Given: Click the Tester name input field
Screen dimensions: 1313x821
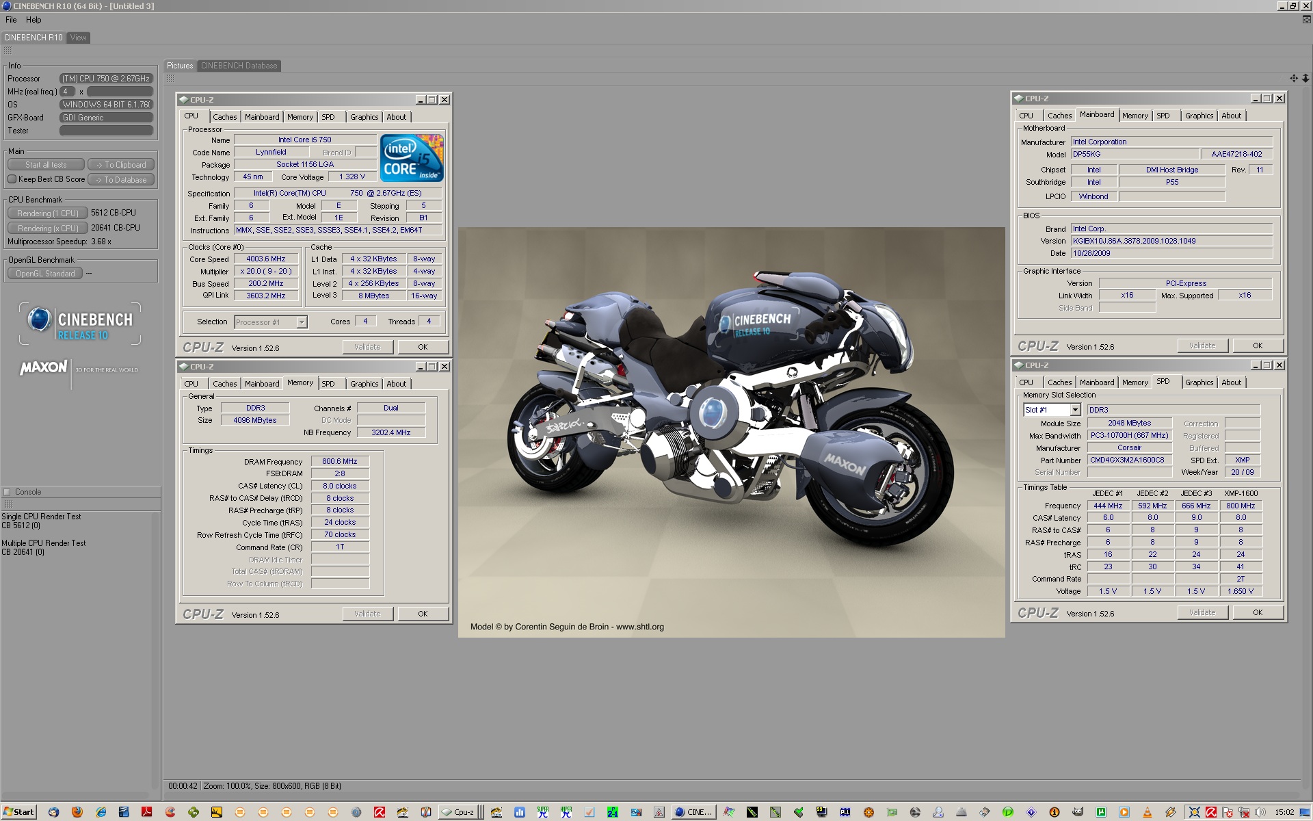Looking at the screenshot, I should tap(106, 131).
